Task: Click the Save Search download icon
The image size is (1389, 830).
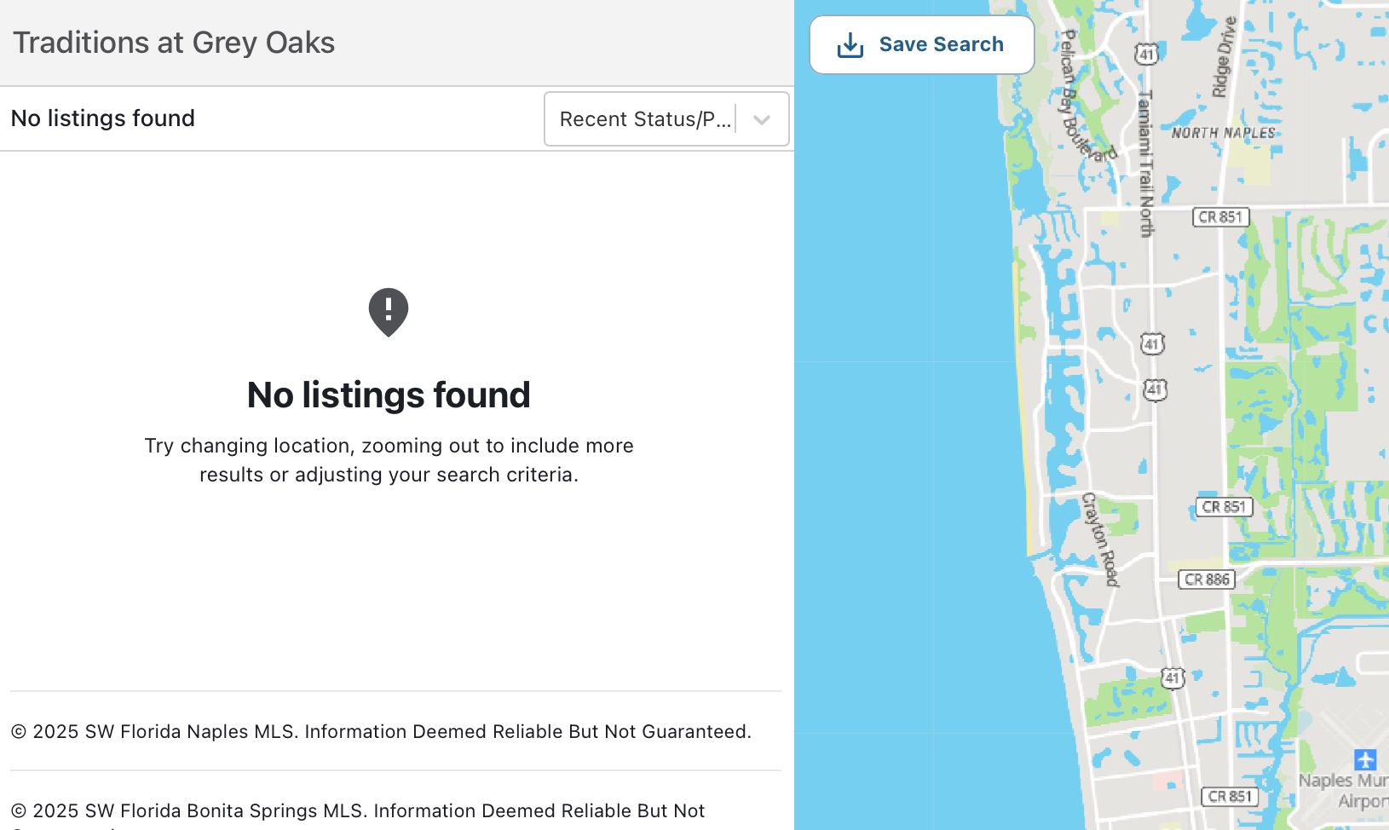Action: point(850,45)
